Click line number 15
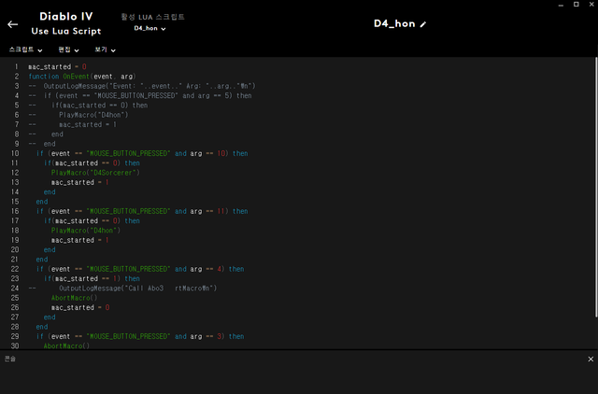The height and width of the screenshot is (394, 598). point(15,202)
